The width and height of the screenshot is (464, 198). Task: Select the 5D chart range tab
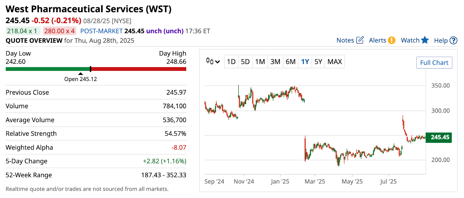point(245,62)
